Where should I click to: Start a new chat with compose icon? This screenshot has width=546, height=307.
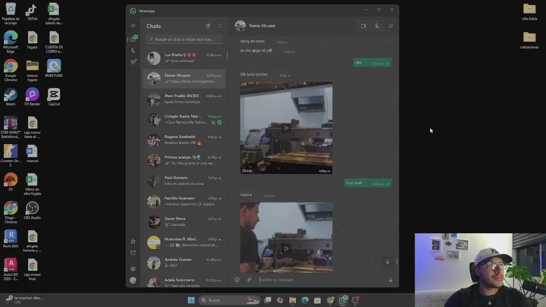[x=208, y=26]
